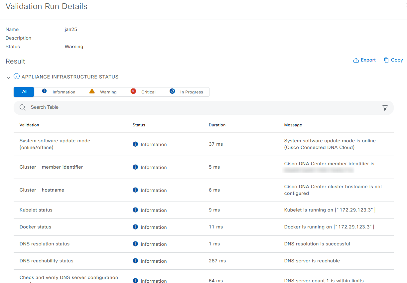
Task: Select the All filter toggle
Action: pos(24,92)
